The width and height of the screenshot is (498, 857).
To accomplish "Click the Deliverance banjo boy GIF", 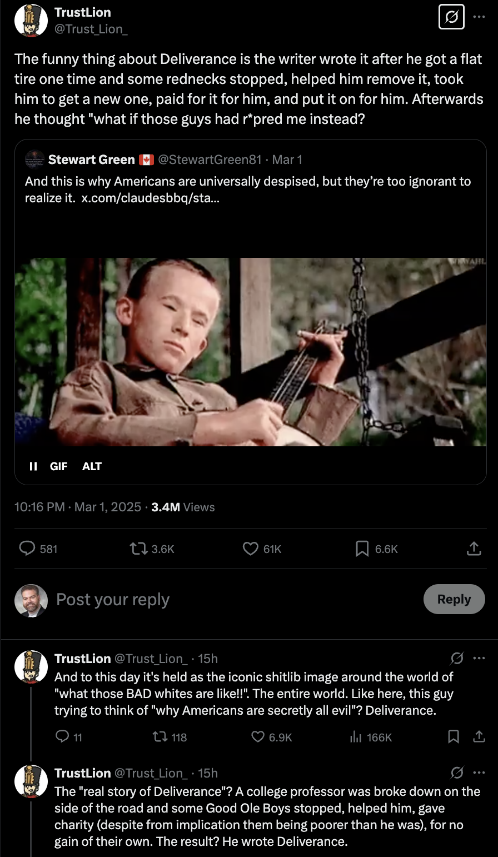I will coord(250,351).
